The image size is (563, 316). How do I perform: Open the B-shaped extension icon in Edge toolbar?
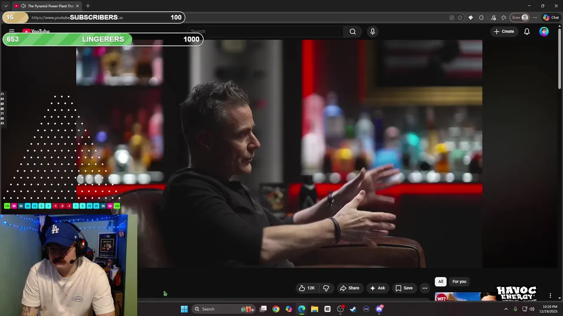471,18
